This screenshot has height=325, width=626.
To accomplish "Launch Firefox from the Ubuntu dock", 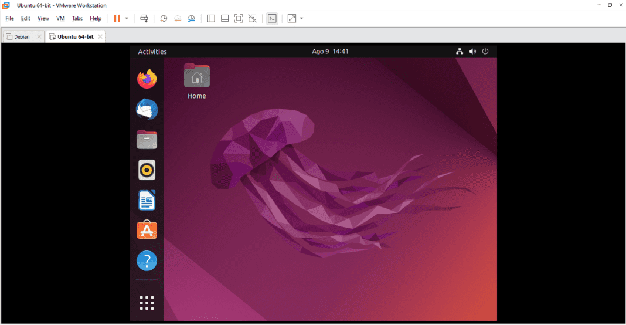I will (x=147, y=79).
